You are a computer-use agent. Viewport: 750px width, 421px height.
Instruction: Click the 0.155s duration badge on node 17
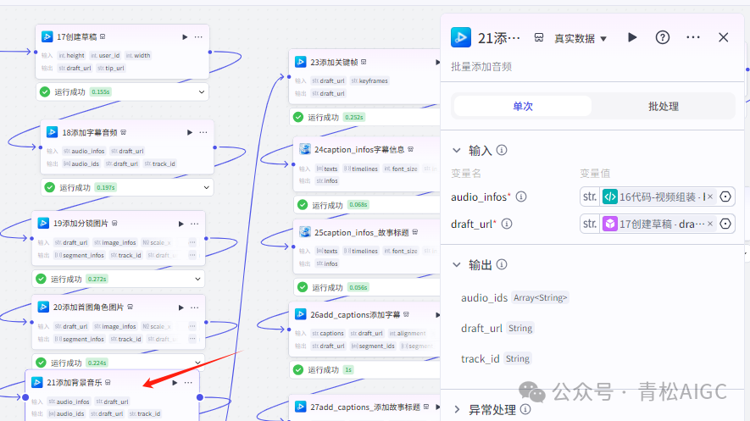[x=101, y=91]
